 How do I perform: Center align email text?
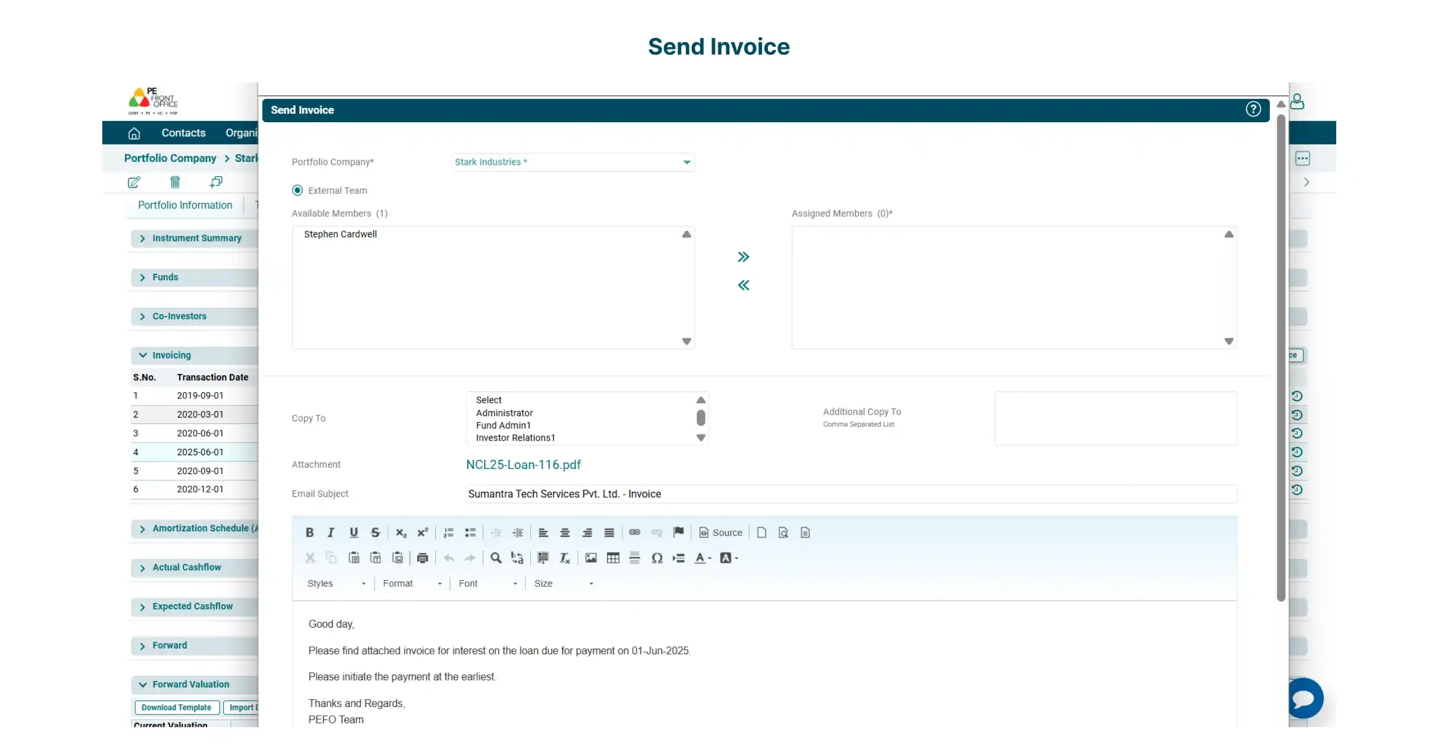pos(565,533)
